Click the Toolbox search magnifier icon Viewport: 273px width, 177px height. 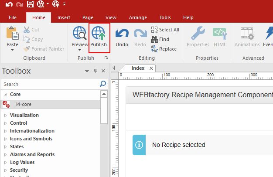point(103,84)
